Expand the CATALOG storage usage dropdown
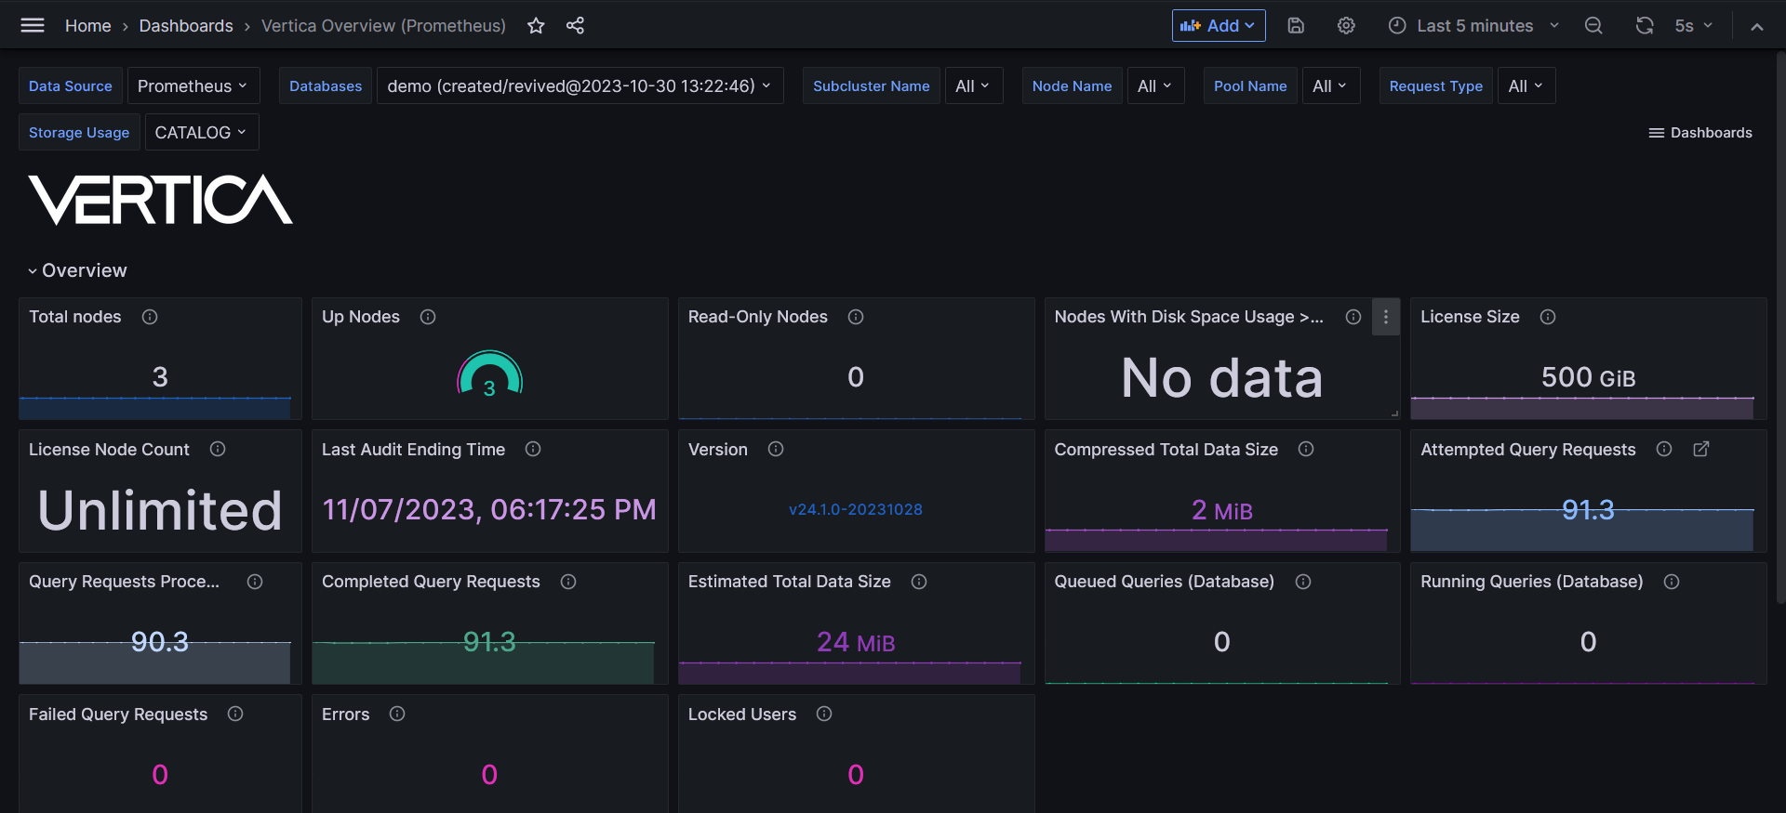Viewport: 1786px width, 813px height. (x=201, y=132)
